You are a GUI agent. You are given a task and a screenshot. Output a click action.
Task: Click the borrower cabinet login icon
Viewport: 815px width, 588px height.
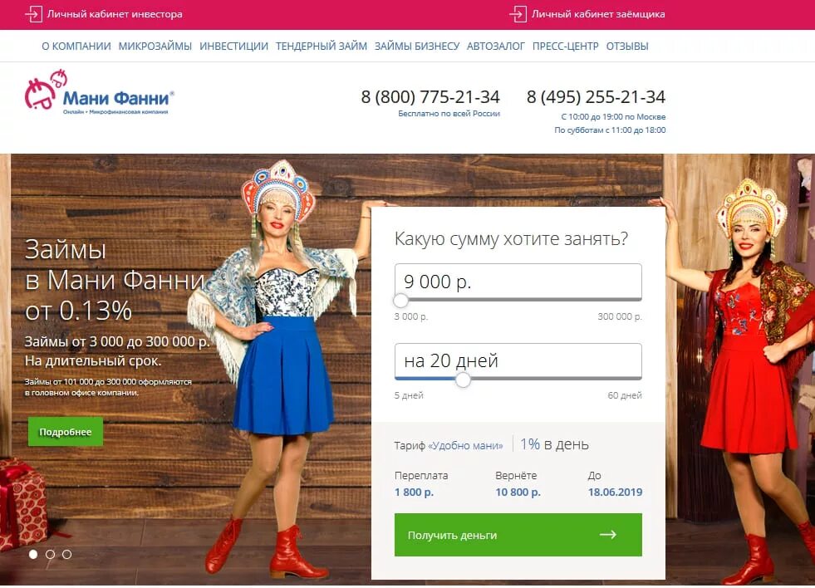(x=518, y=14)
